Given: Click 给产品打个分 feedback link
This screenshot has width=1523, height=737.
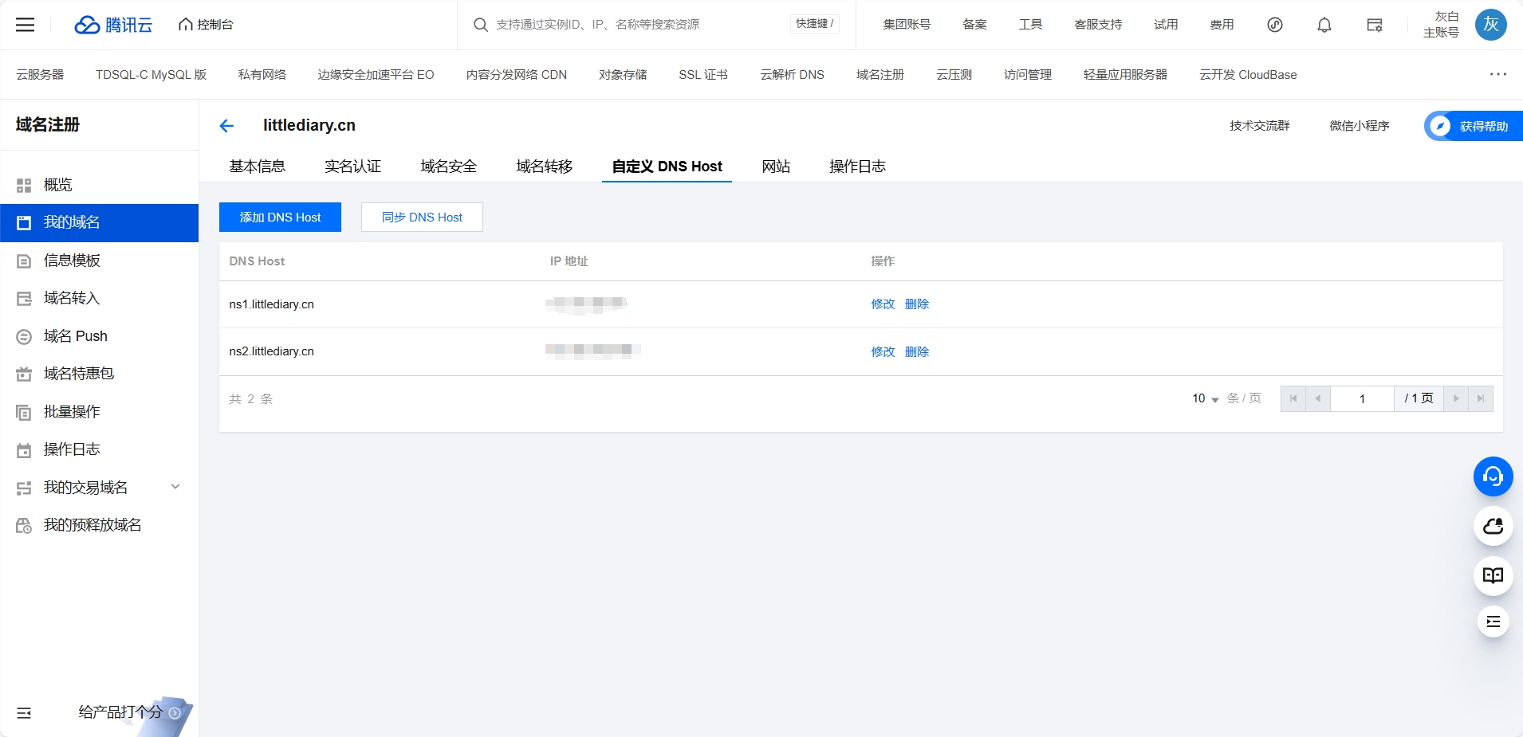Looking at the screenshot, I should (x=120, y=712).
